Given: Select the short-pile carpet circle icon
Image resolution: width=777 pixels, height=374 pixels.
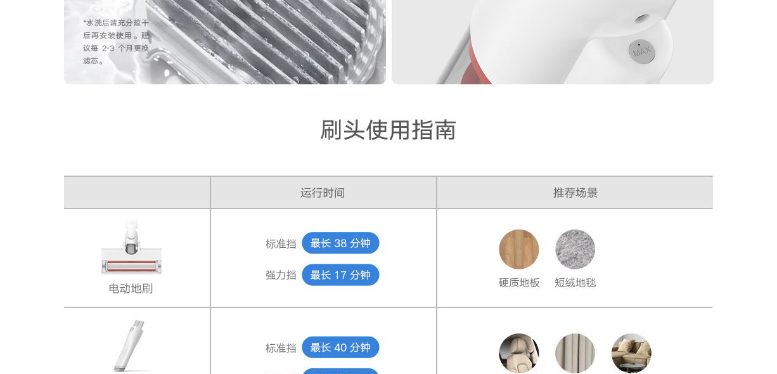Looking at the screenshot, I should (x=575, y=249).
